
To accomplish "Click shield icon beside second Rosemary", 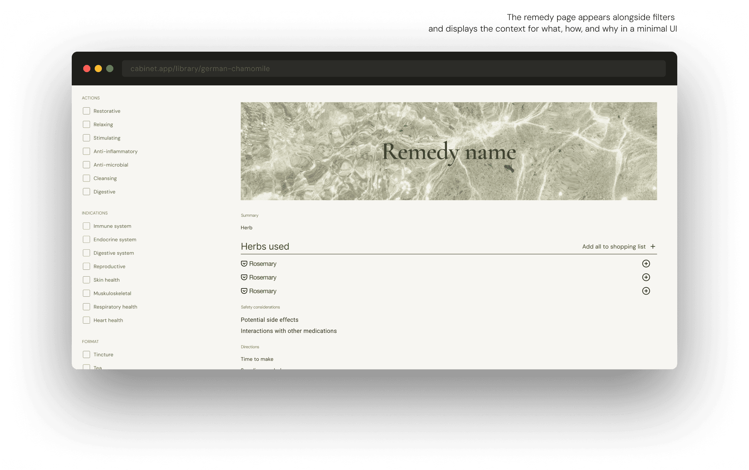I will 244,277.
